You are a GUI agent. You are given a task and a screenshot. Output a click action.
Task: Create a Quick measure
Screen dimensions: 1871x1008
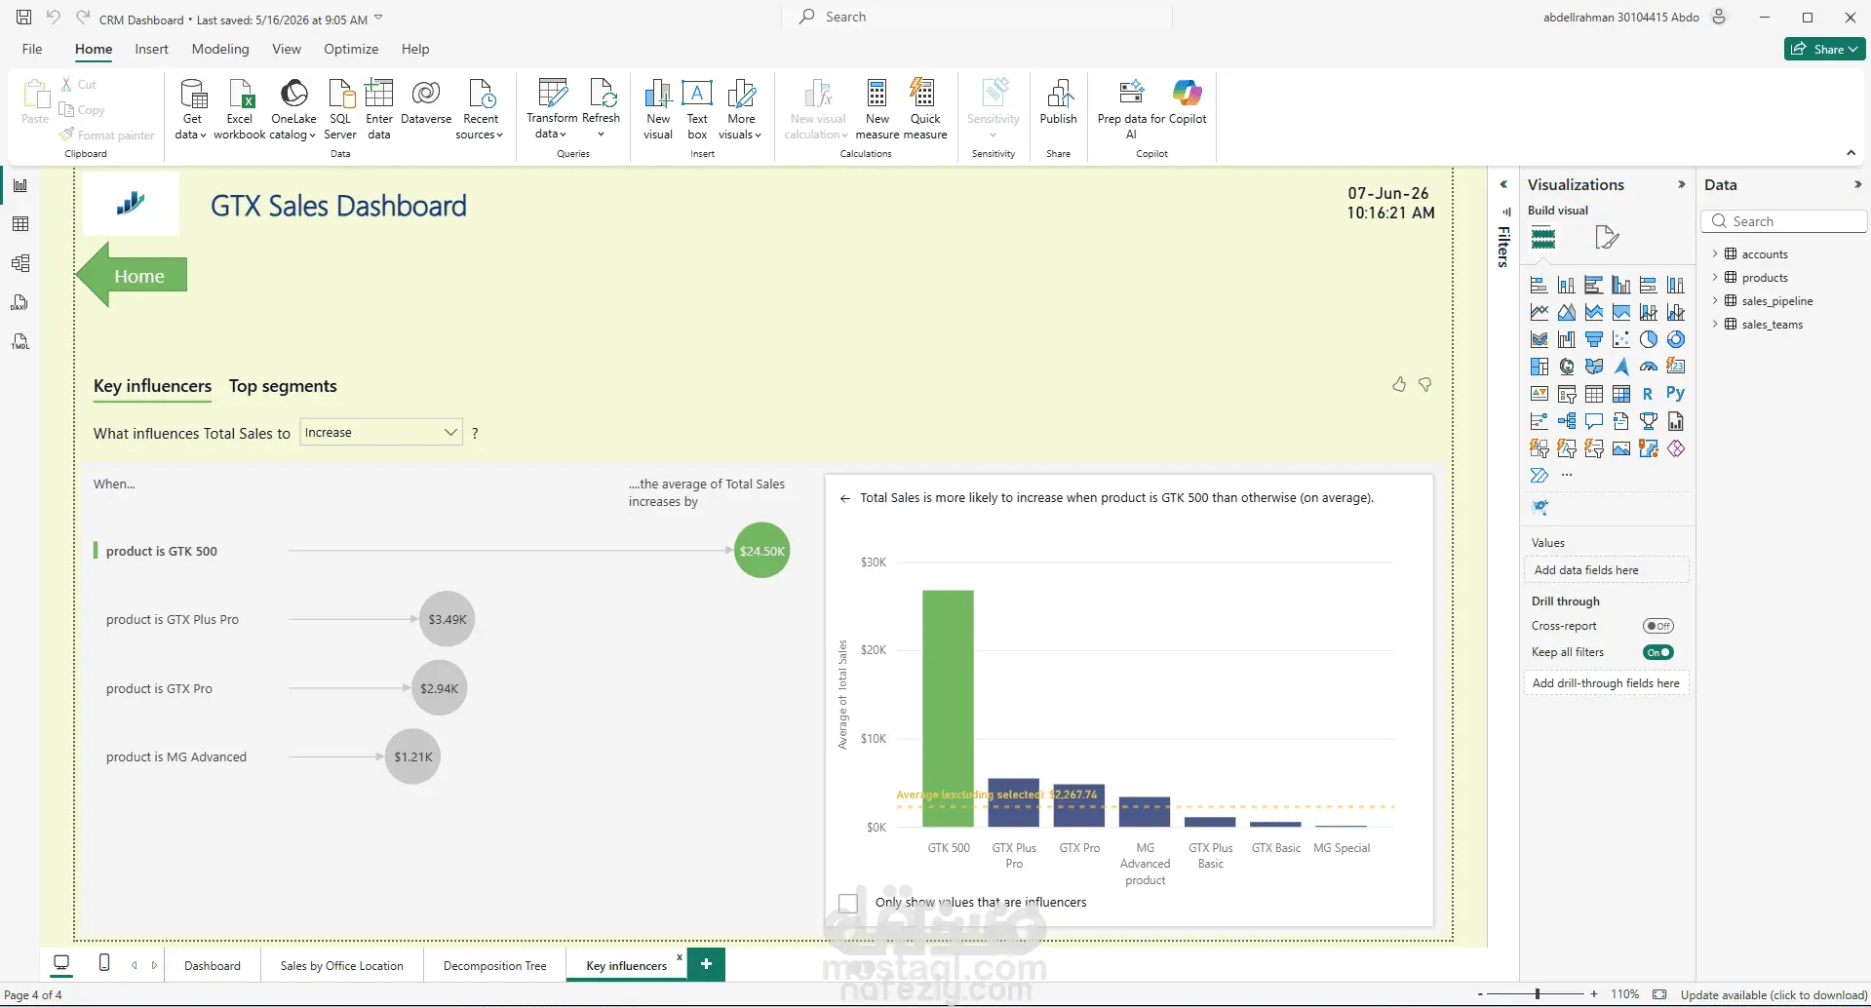[924, 109]
